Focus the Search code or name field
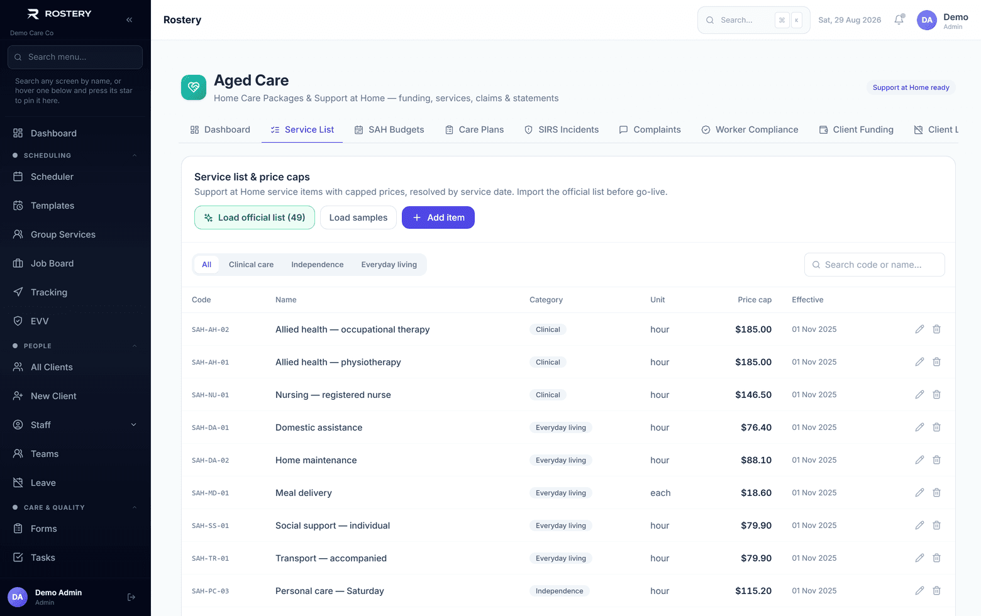Viewport: 981px width, 616px height. (874, 265)
